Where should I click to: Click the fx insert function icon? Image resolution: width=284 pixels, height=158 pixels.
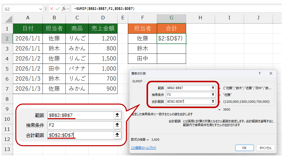pos(64,9)
